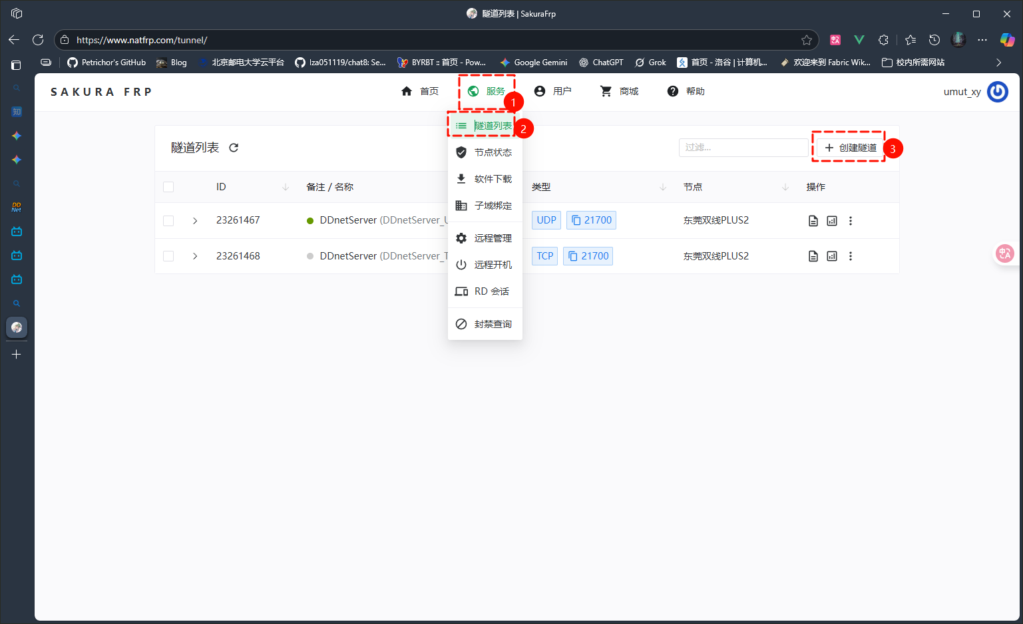Open the 服务 menu in navigation bar
The image size is (1023, 624).
487,91
